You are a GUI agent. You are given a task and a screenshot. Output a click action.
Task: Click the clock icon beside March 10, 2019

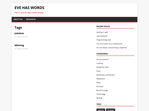click(x=15, y=49)
